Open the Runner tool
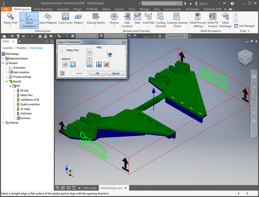This screenshot has width=259, height=197. (114, 19)
